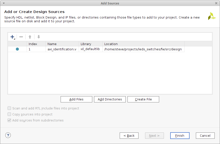This screenshot has height=144, width=220.
Task: Click the blue dot file status icon
Action: click(17, 49)
